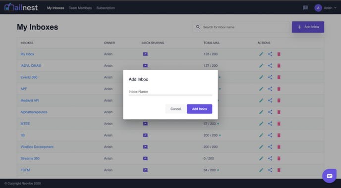Click the '128 / 200' mail count
Viewport: 341px width, 188px height.
(211, 54)
